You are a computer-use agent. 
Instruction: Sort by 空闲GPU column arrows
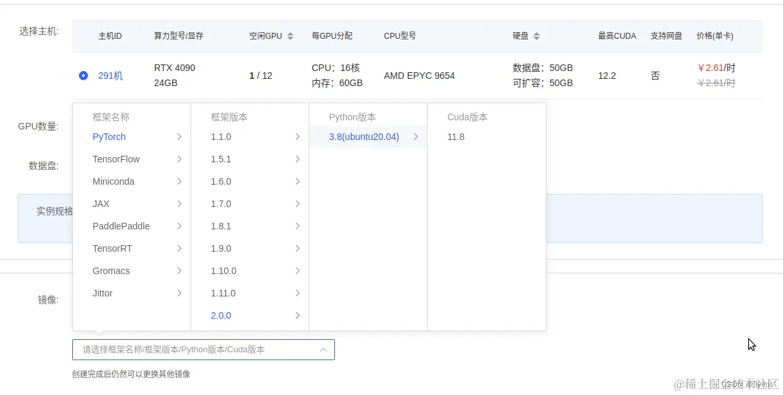point(290,36)
